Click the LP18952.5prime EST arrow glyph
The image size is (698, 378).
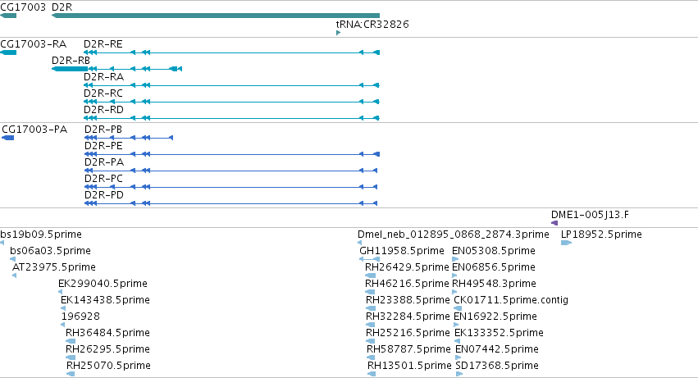566,243
